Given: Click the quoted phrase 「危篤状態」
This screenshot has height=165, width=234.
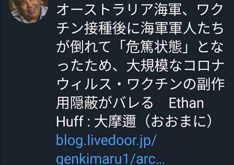Looking at the screenshot, I should [x=155, y=47].
